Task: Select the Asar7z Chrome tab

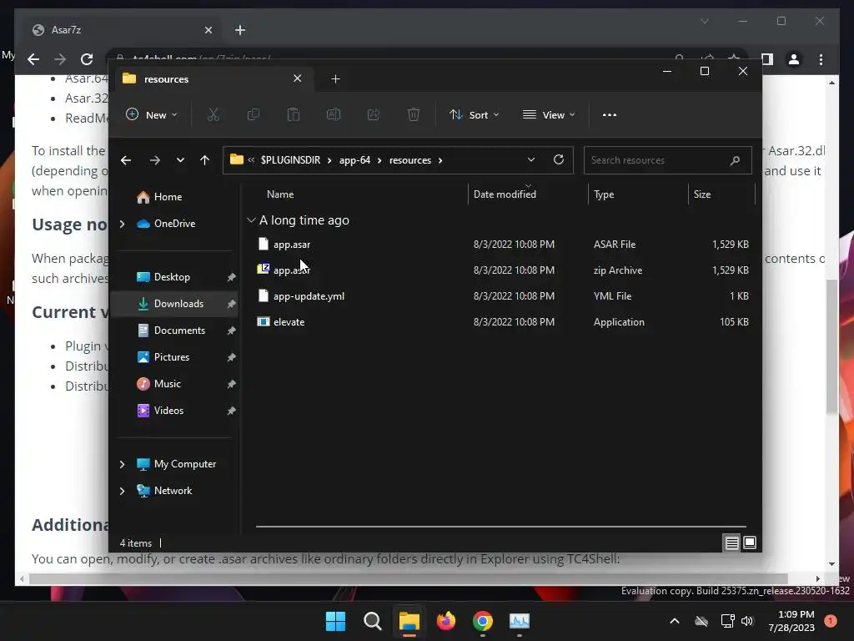Action: (x=123, y=30)
